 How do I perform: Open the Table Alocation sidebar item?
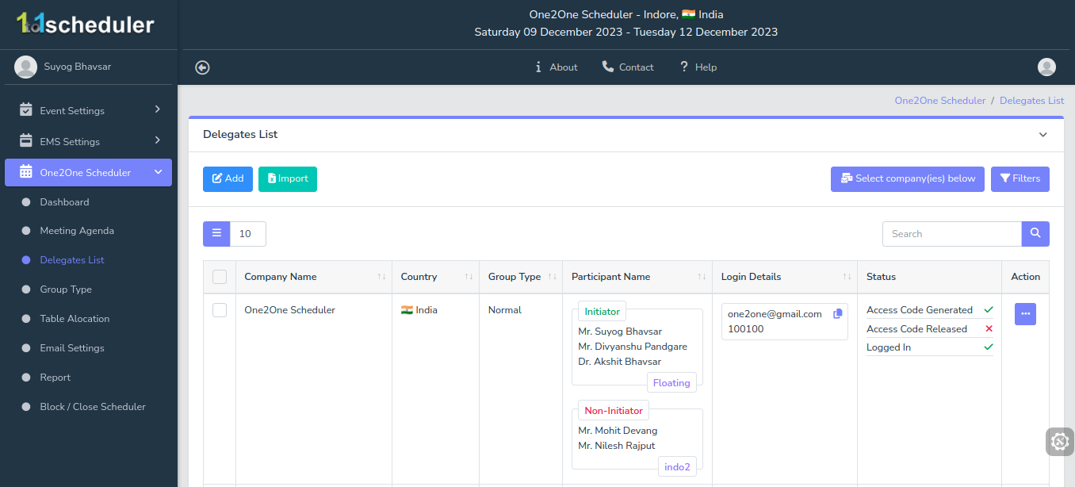(x=75, y=319)
